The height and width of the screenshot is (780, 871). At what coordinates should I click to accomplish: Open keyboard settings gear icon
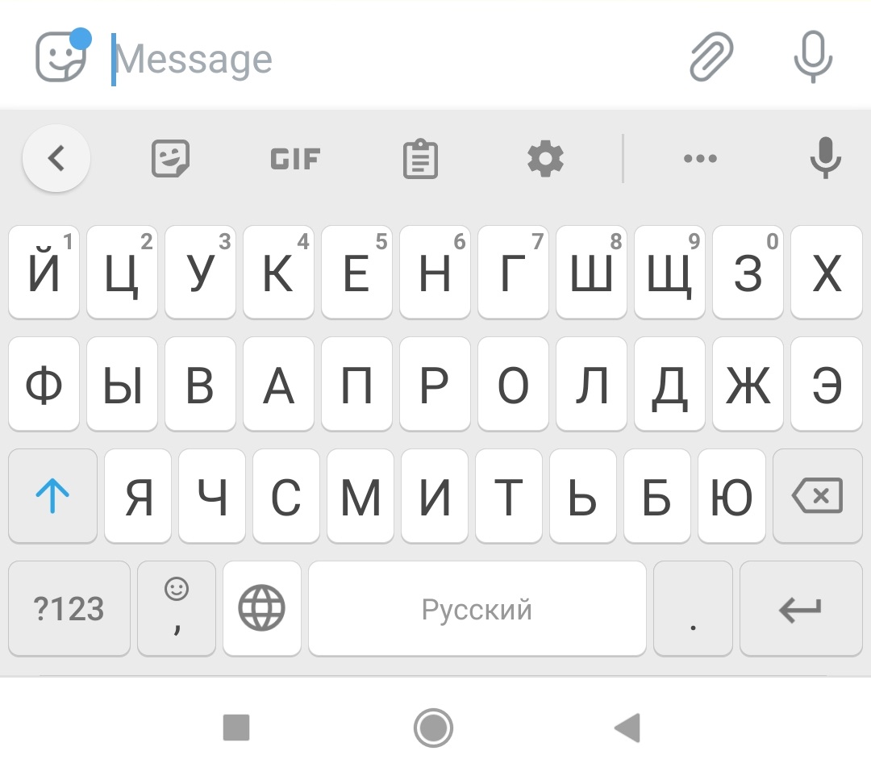point(545,159)
